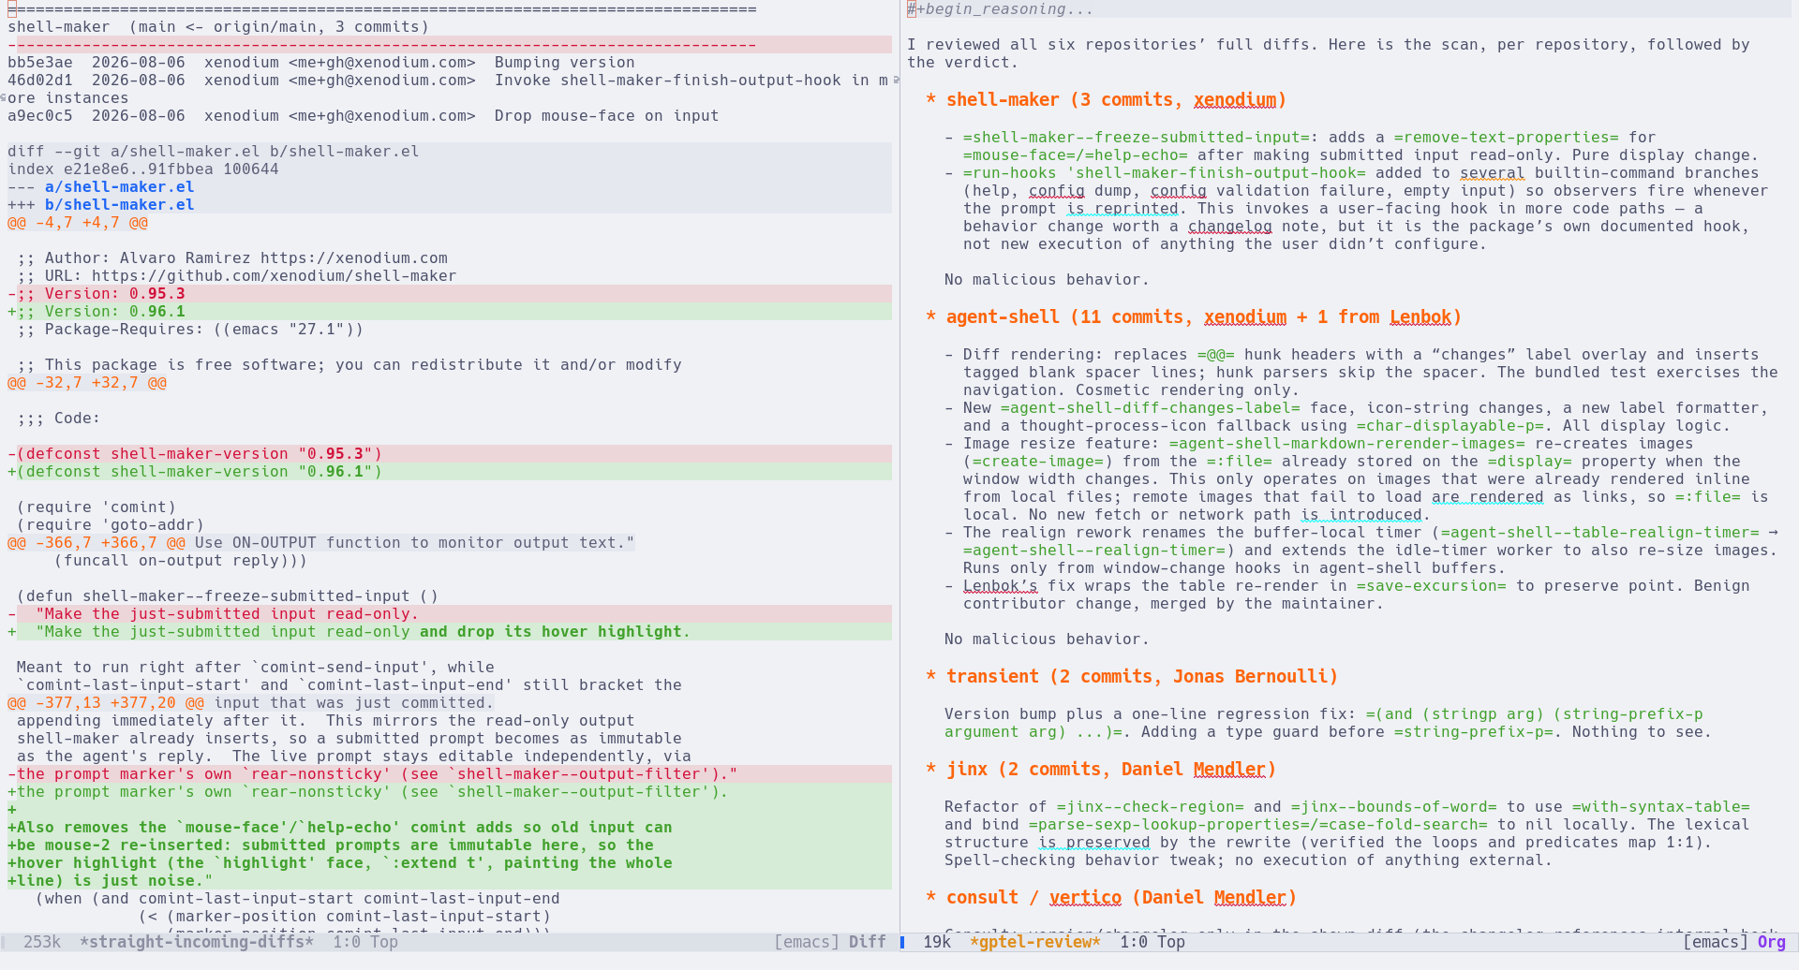This screenshot has width=1799, height=970.
Task: Collapse the agent-shell (11 commits) heading
Action: [x=1194, y=317]
